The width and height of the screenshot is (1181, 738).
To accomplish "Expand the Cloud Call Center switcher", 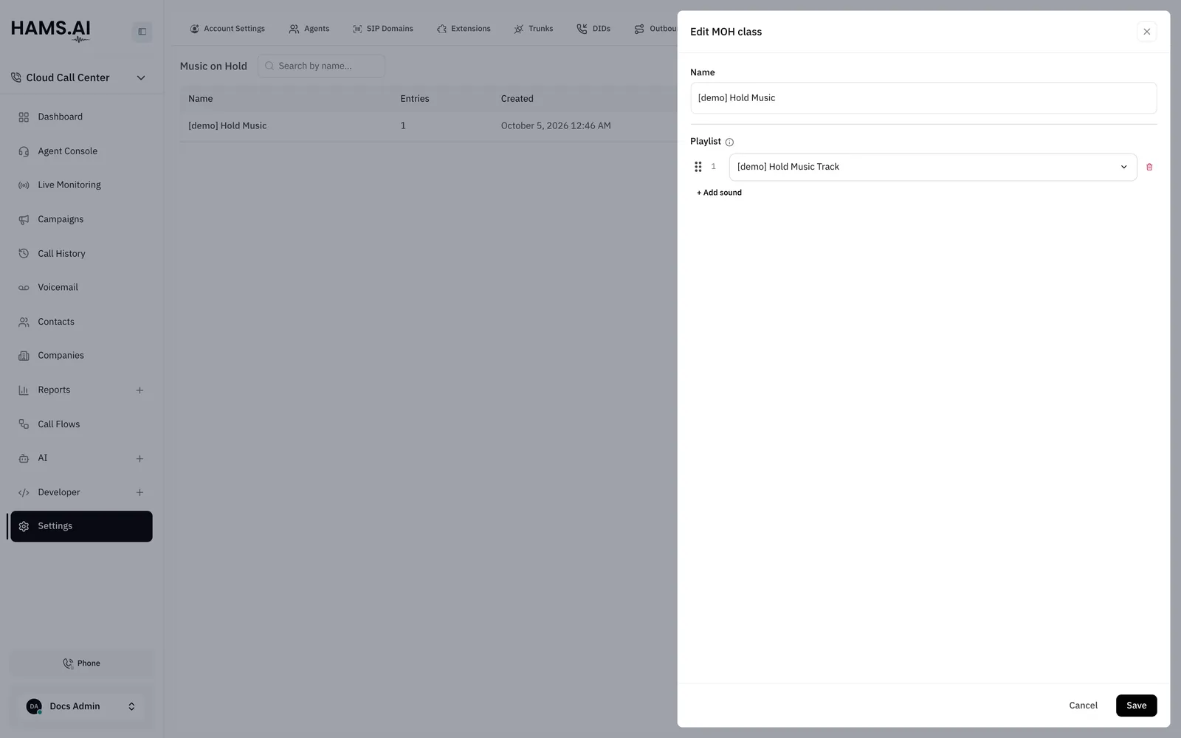I will tap(78, 77).
